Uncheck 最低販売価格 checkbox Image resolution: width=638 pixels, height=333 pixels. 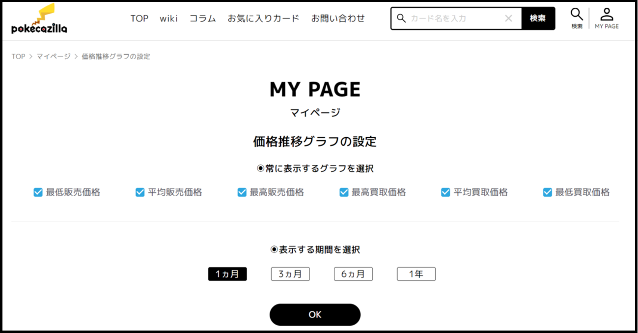tap(38, 192)
